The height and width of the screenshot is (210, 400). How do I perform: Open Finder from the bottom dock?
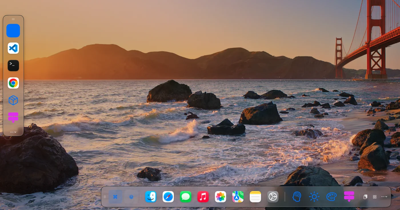click(151, 197)
